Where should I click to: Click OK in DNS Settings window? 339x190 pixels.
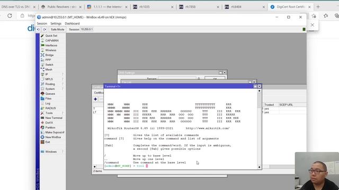pyautogui.click(x=215, y=79)
